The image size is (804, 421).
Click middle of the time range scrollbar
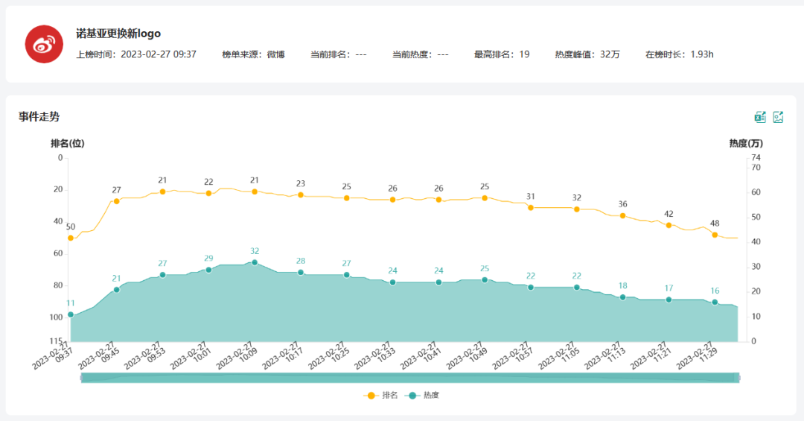(409, 378)
